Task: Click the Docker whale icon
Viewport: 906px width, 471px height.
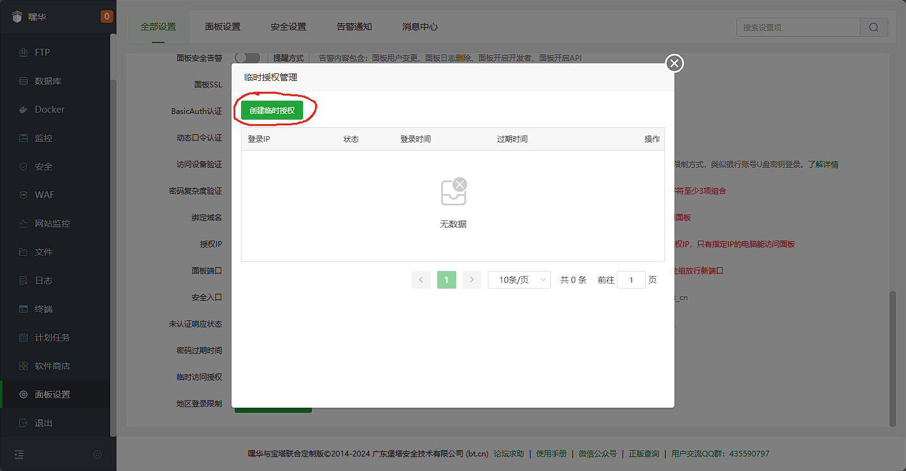Action: point(23,110)
